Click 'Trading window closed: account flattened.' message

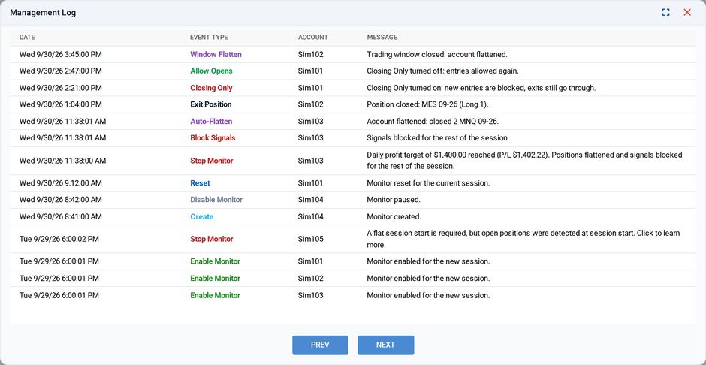point(437,55)
